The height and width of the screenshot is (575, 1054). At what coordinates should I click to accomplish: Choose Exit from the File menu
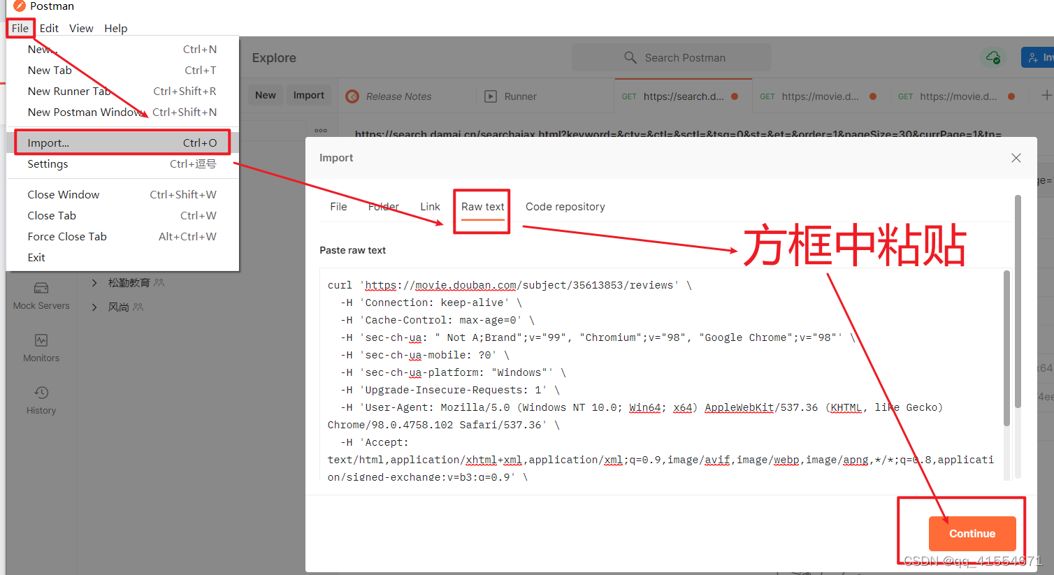(122, 257)
